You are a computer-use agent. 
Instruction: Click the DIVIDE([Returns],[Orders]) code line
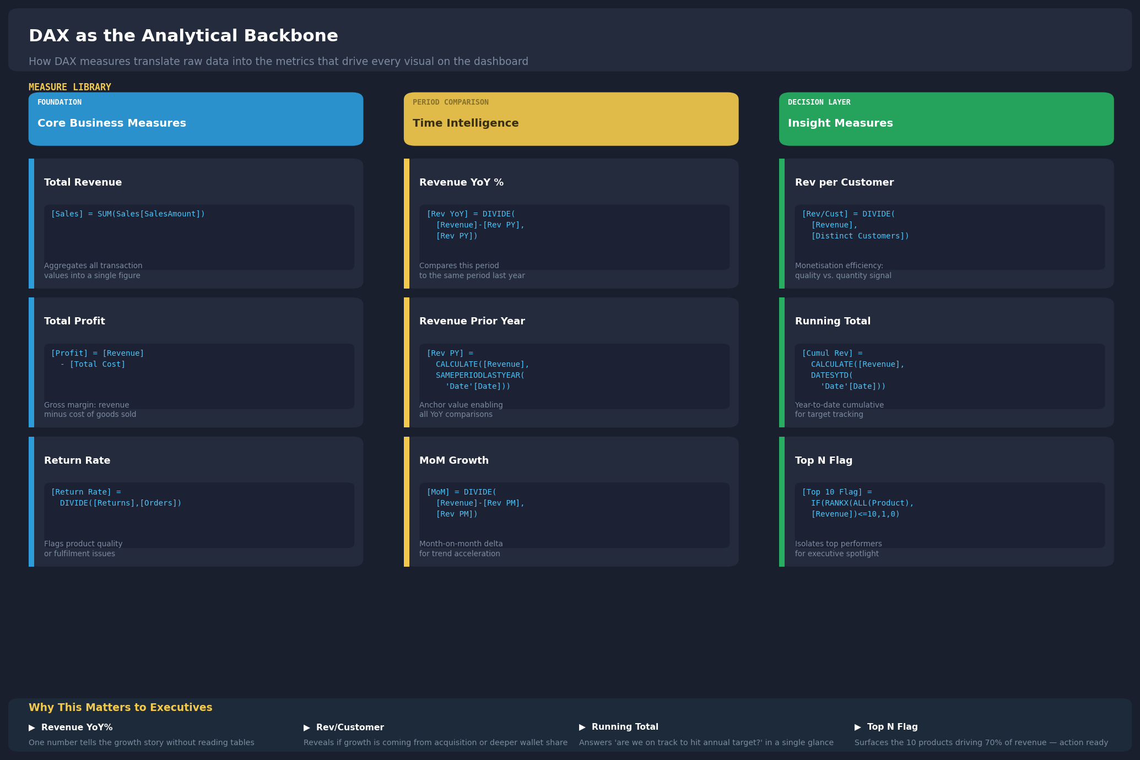pos(121,503)
